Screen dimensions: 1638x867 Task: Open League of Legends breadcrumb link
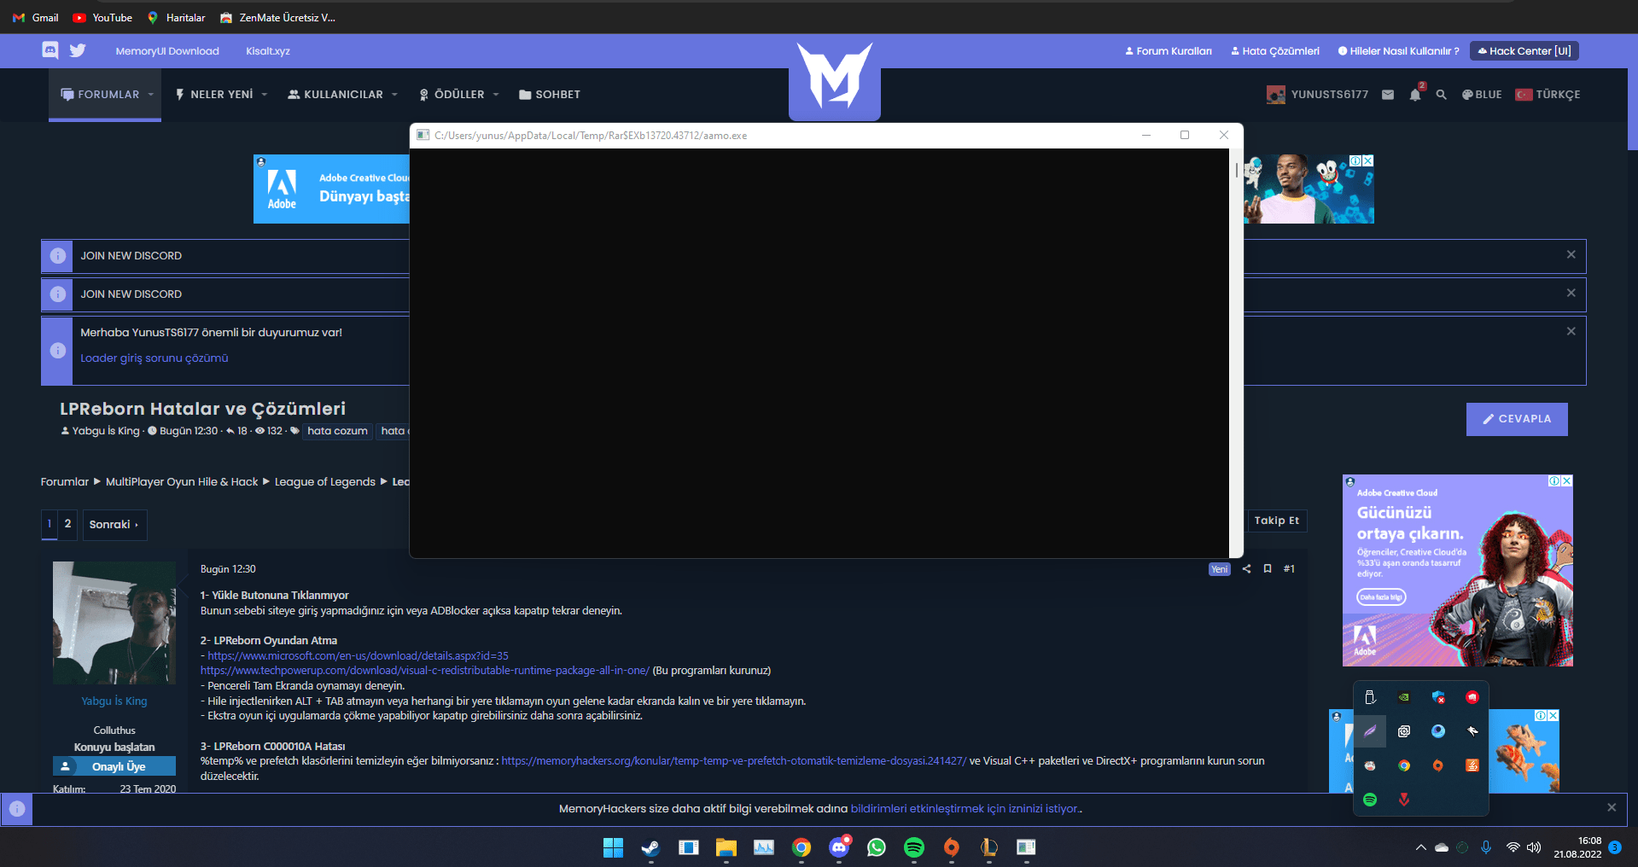point(324,482)
